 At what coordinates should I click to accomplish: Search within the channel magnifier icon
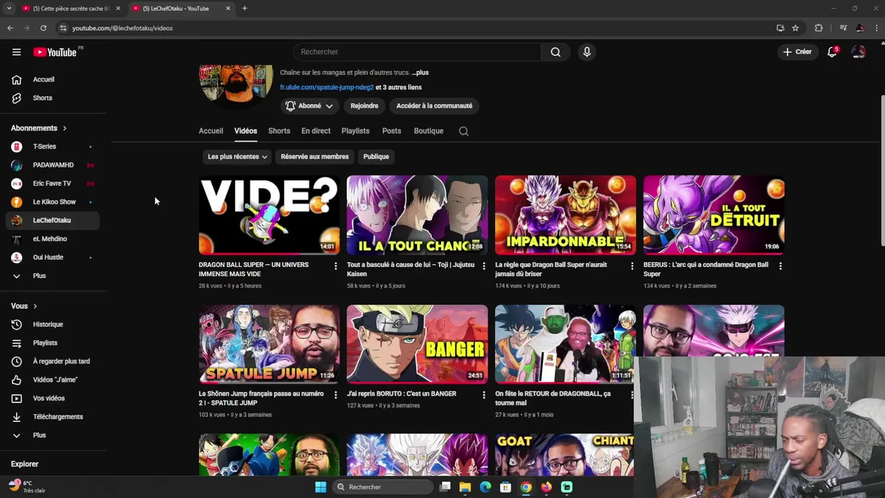[463, 131]
